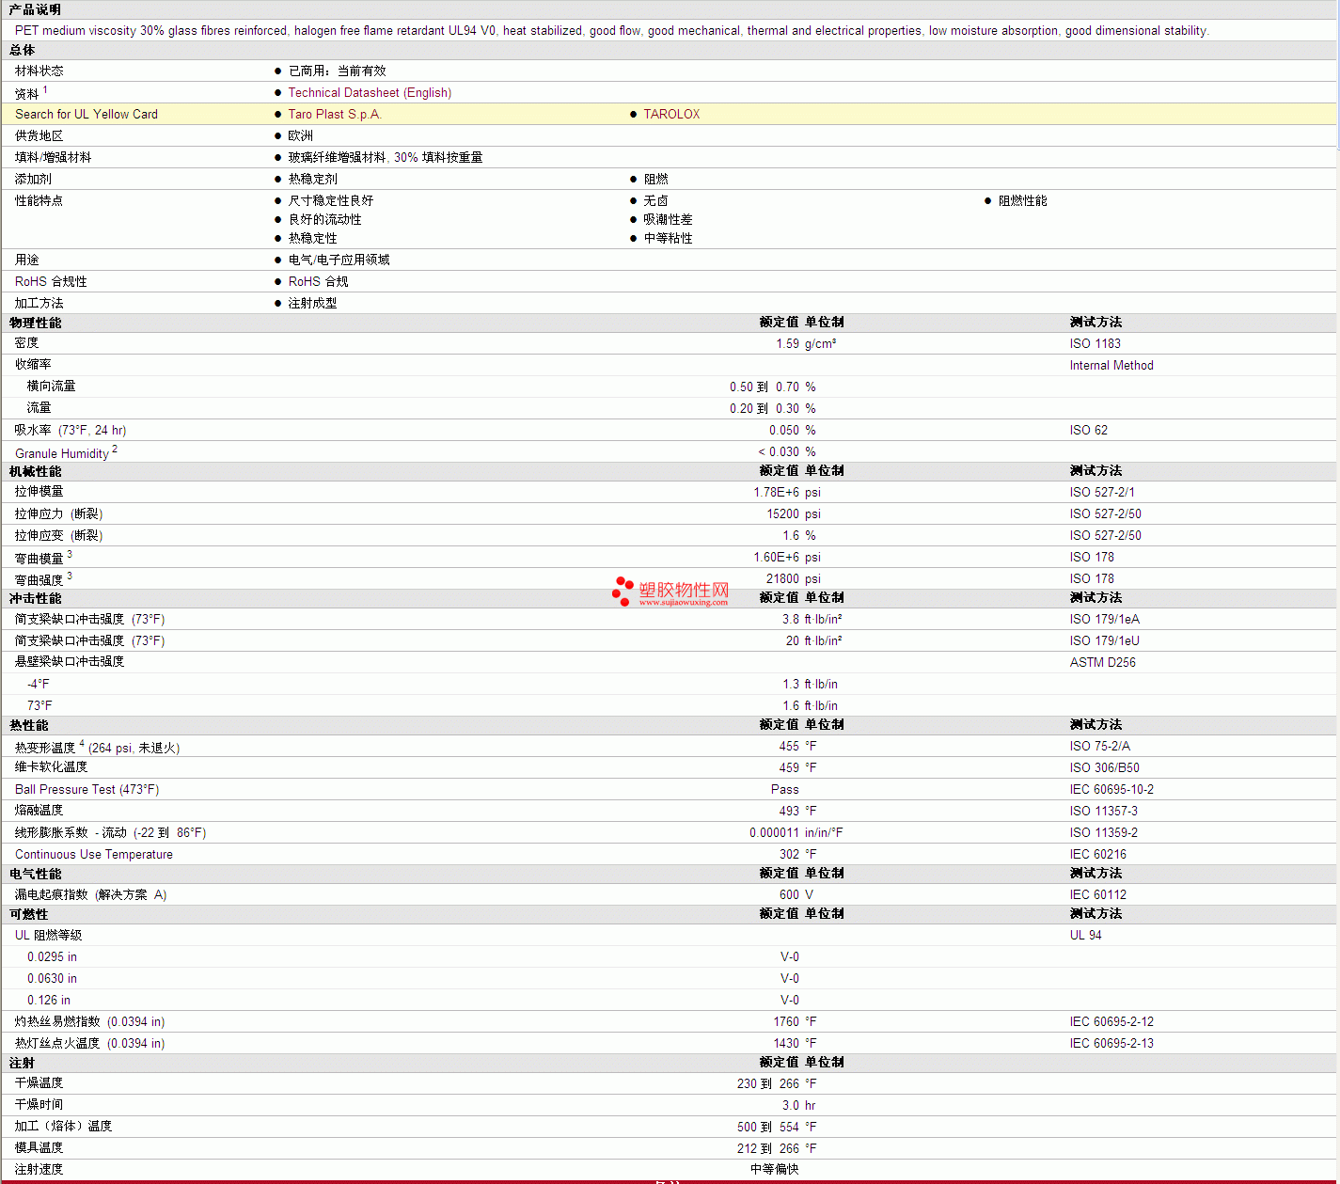The width and height of the screenshot is (1340, 1184).
Task: Select melting temperature value 493
Action: pos(789,811)
